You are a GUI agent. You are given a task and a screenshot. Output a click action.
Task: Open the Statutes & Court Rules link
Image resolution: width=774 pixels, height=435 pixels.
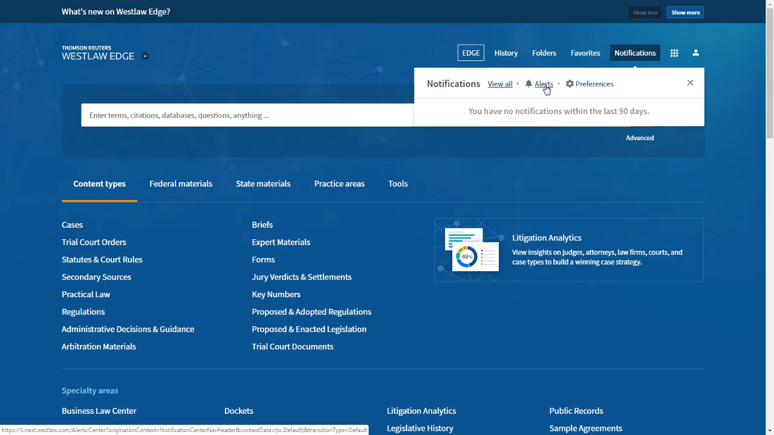(102, 260)
